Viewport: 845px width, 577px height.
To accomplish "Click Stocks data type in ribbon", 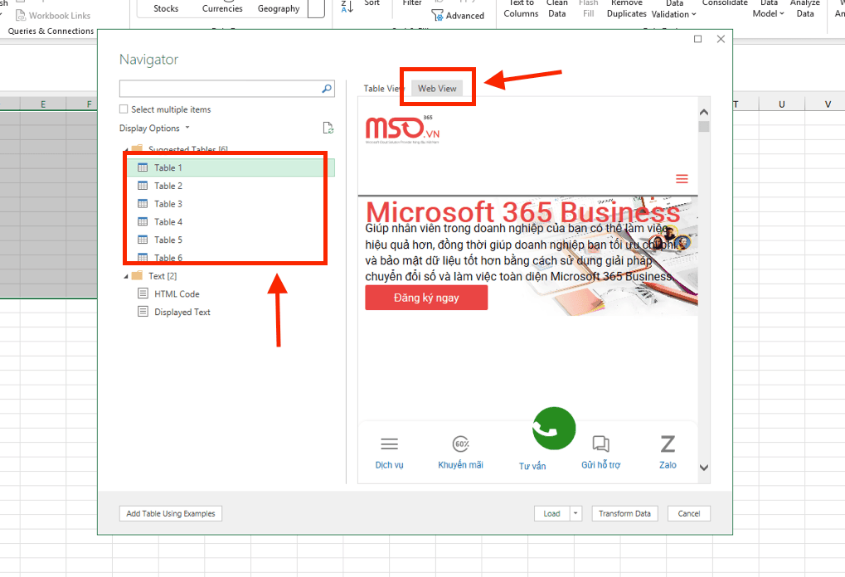I will click(x=166, y=8).
